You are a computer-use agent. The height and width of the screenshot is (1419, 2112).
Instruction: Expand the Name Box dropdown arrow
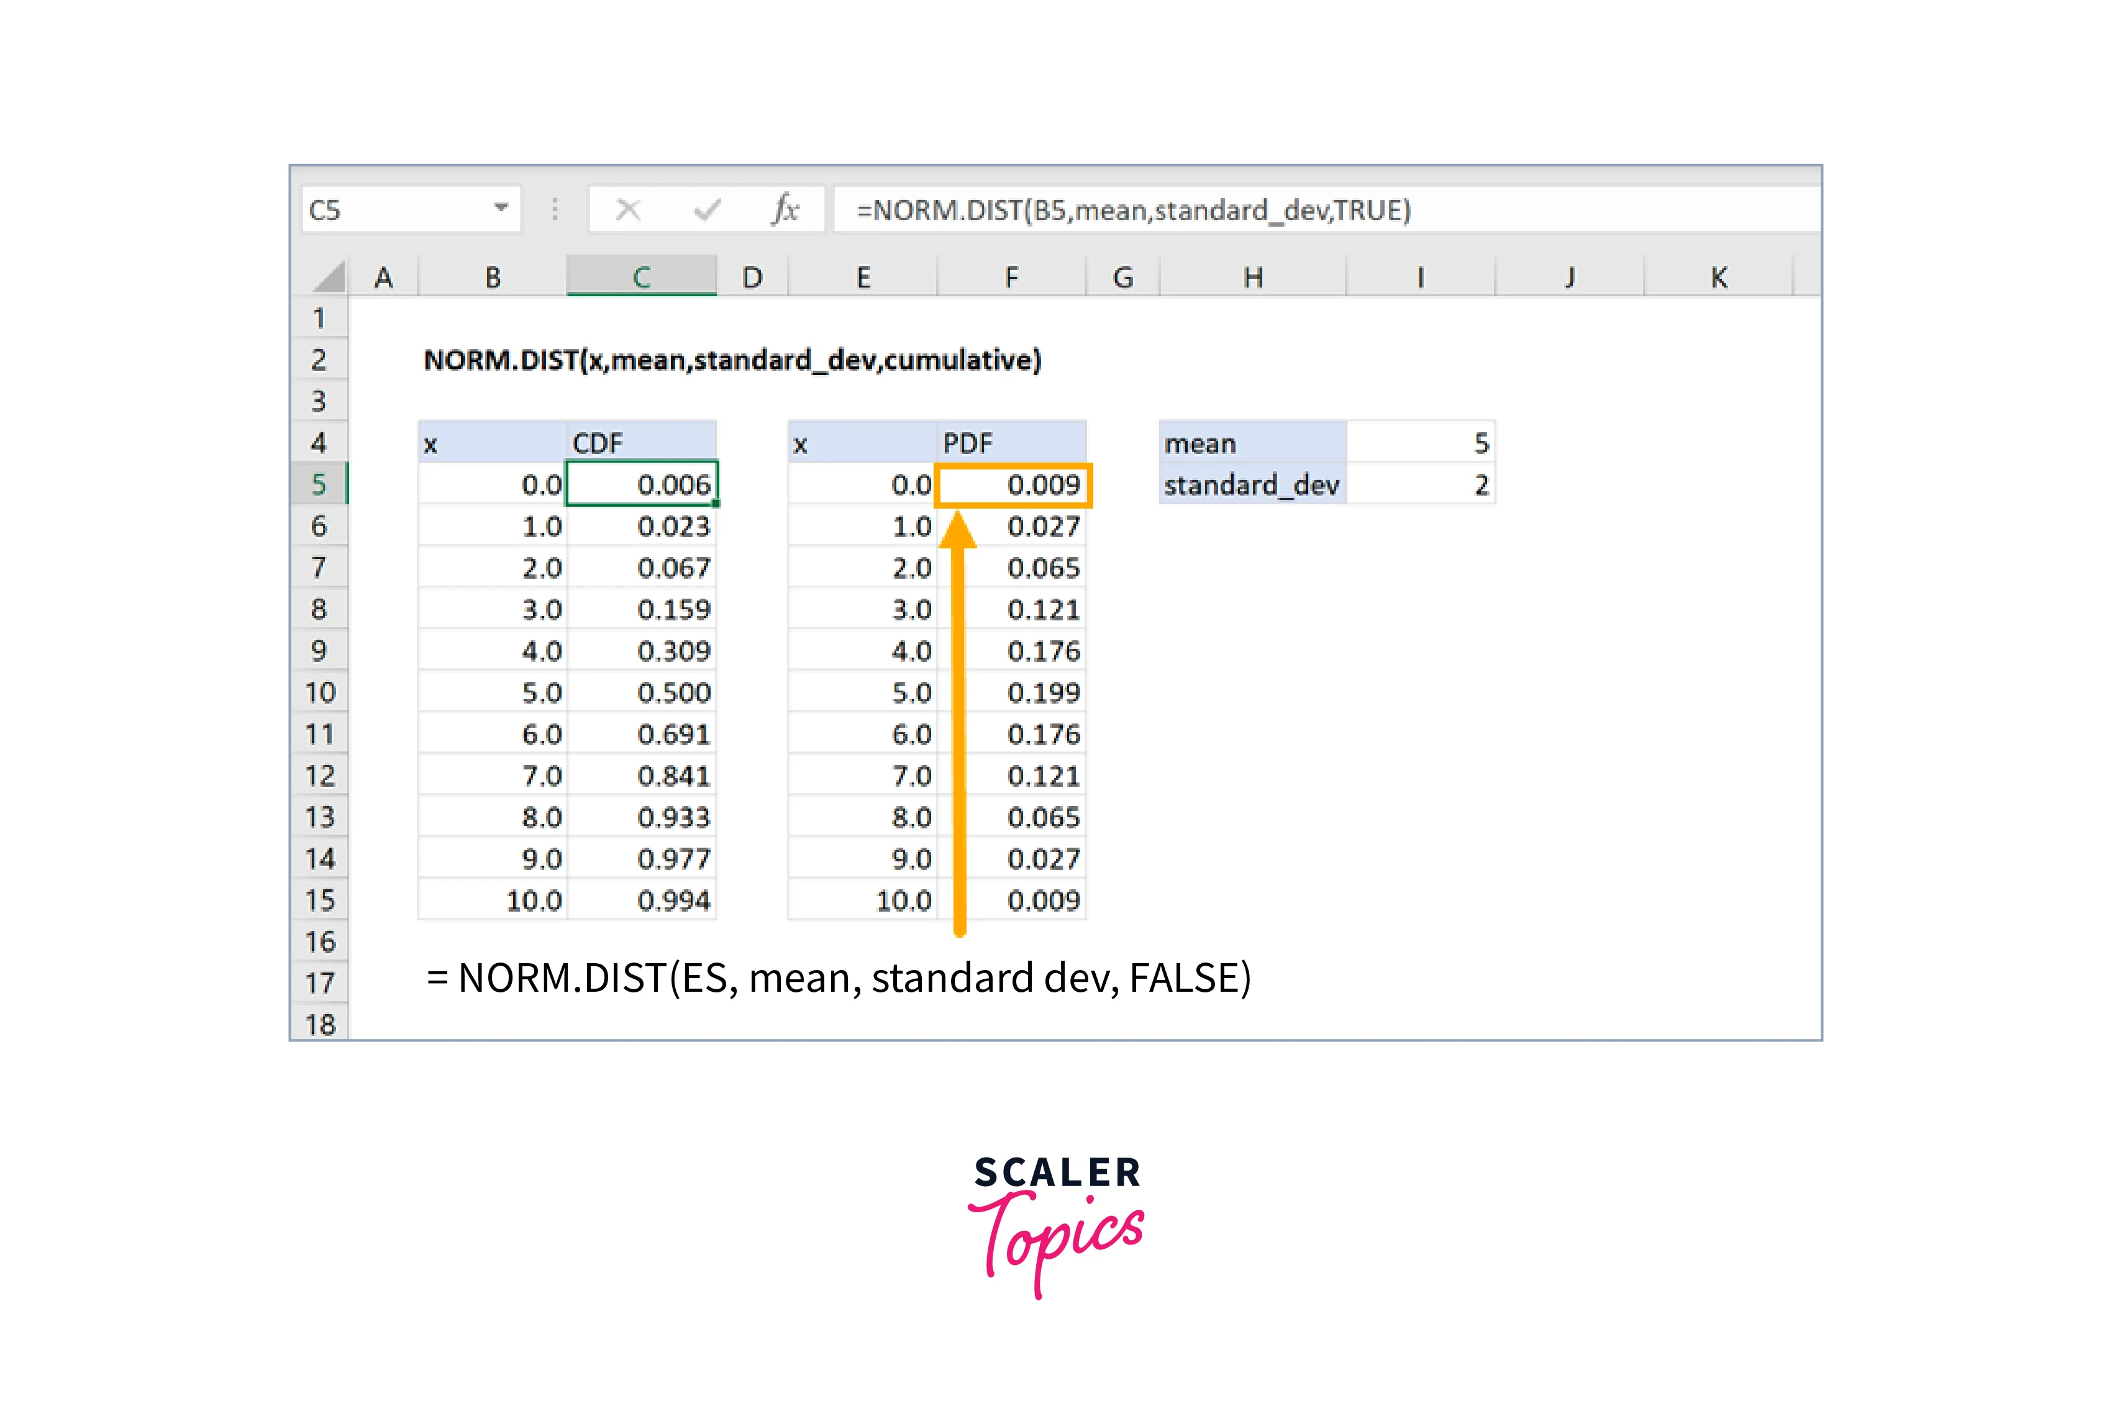click(x=501, y=208)
